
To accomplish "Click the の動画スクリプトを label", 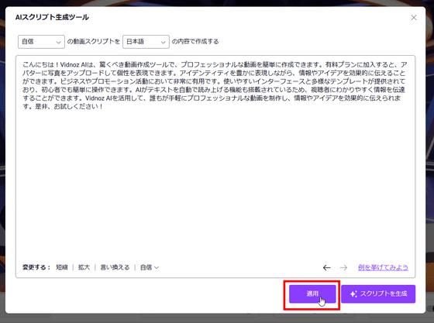I will pos(94,42).
